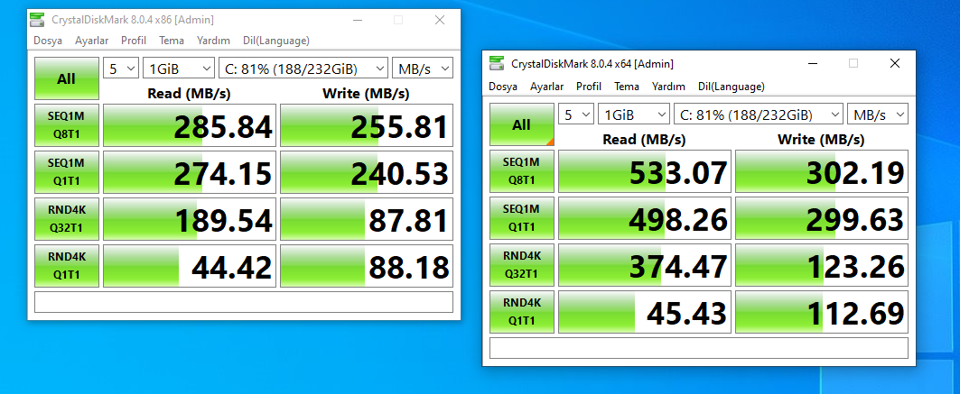Start RND4K Q1T1 test in x86 window

[66, 266]
